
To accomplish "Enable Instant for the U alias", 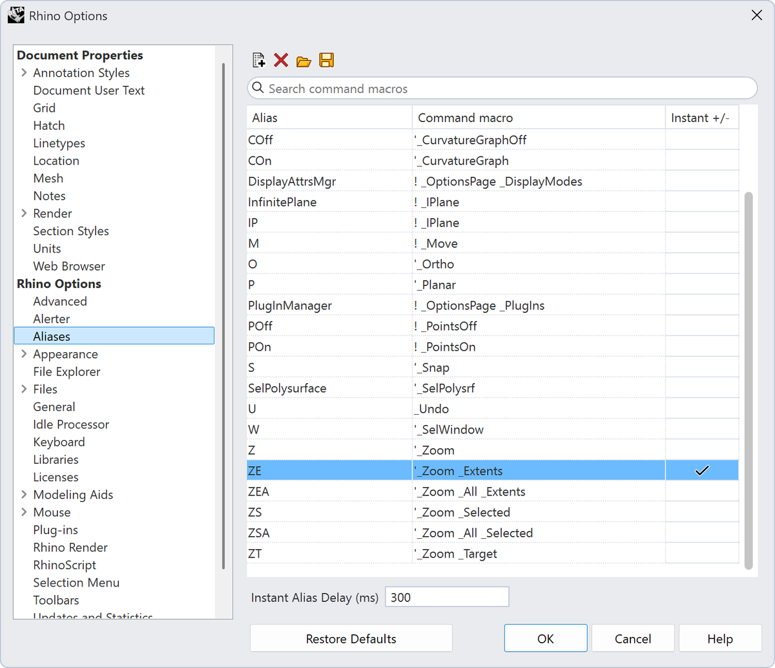I will [x=702, y=409].
